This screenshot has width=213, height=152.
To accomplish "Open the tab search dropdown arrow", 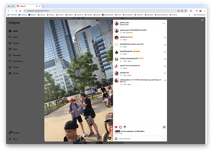I will [x=205, y=6].
